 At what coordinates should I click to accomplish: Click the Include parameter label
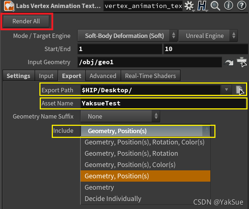pyautogui.click(x=63, y=131)
